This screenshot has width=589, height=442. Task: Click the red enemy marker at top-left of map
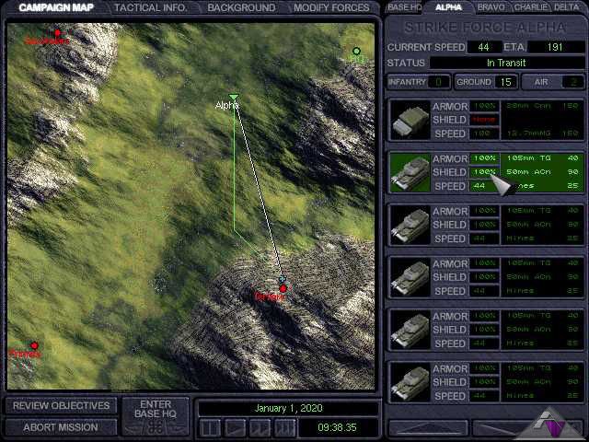(x=57, y=33)
